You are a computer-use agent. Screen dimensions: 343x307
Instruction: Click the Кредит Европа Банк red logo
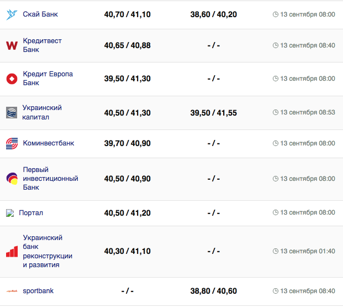click(x=12, y=79)
